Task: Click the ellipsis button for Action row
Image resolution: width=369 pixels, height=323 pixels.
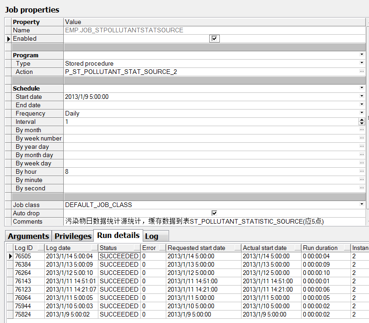Action: [362, 72]
